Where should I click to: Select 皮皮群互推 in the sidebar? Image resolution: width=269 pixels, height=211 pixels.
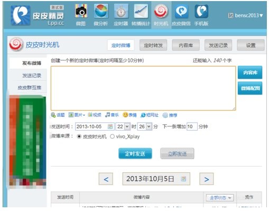point(28,87)
